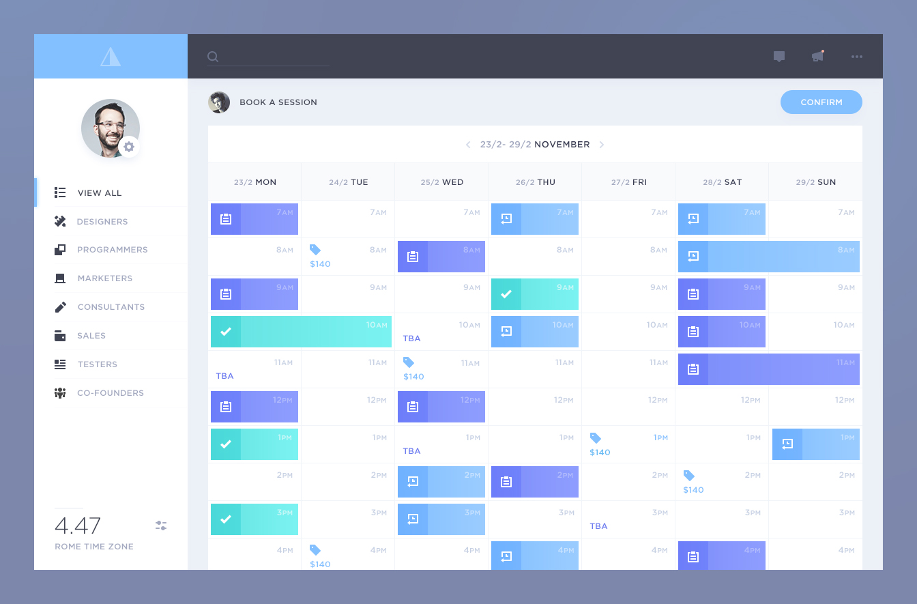Open profile settings gear on avatar
The width and height of the screenshot is (917, 604).
point(129,147)
